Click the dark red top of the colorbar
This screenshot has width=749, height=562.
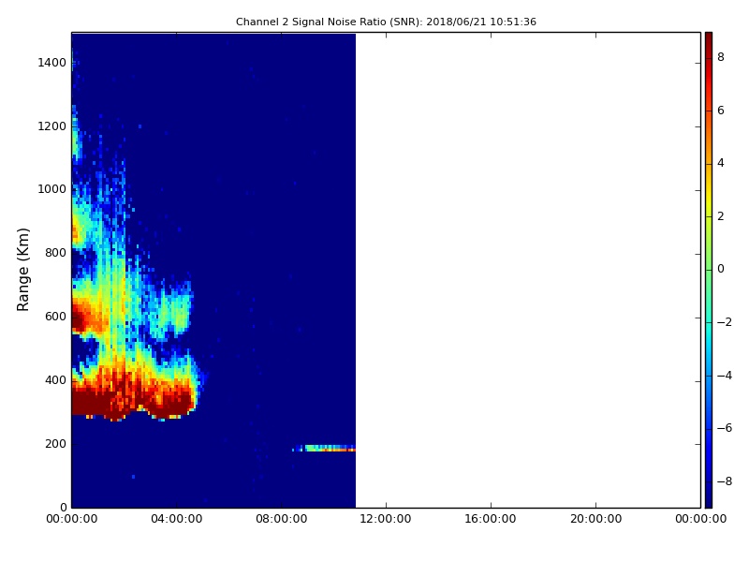click(709, 40)
